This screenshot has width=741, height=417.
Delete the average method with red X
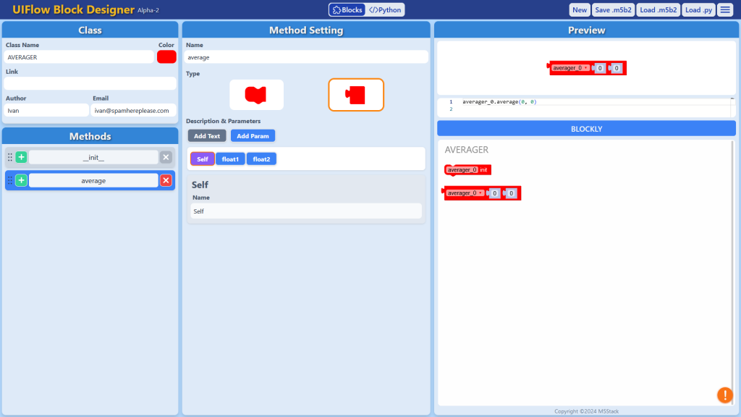coord(166,180)
